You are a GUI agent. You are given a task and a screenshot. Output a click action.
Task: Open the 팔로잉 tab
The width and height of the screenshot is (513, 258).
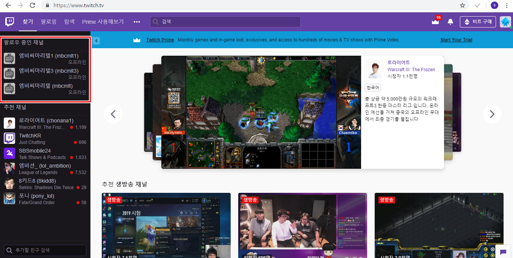point(49,22)
